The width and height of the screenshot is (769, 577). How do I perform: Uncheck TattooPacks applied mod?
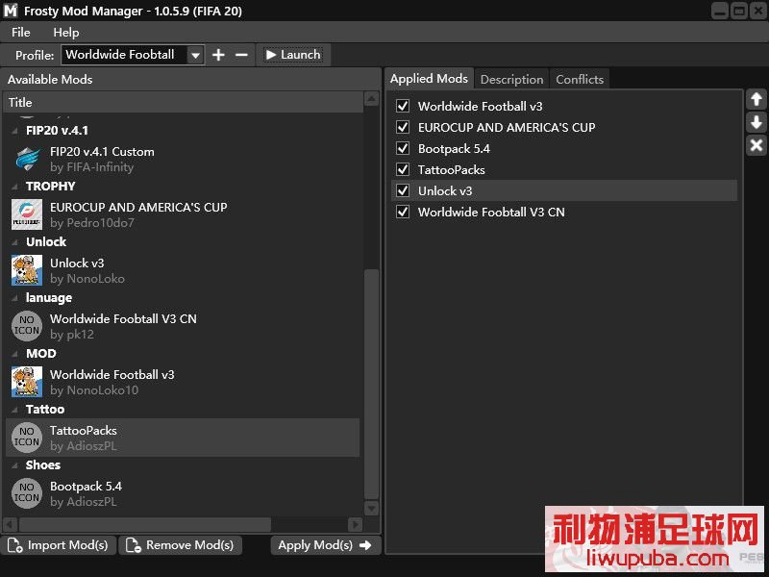coord(403,169)
